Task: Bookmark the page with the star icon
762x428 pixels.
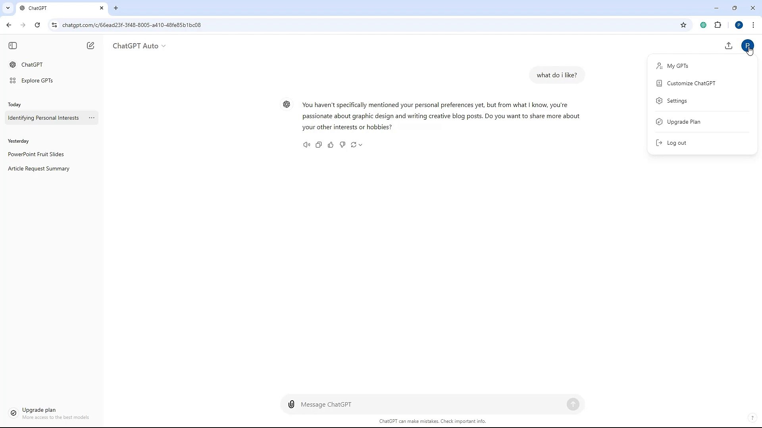Action: coord(684,25)
